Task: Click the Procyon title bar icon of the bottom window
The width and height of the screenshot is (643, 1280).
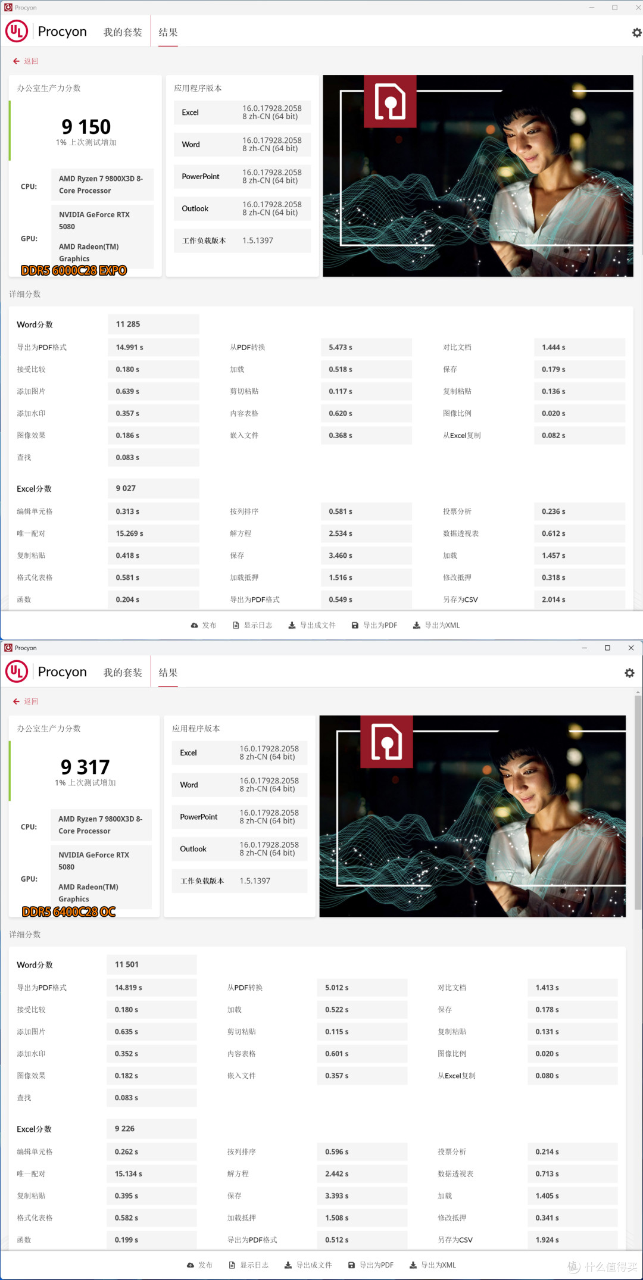Action: point(8,648)
